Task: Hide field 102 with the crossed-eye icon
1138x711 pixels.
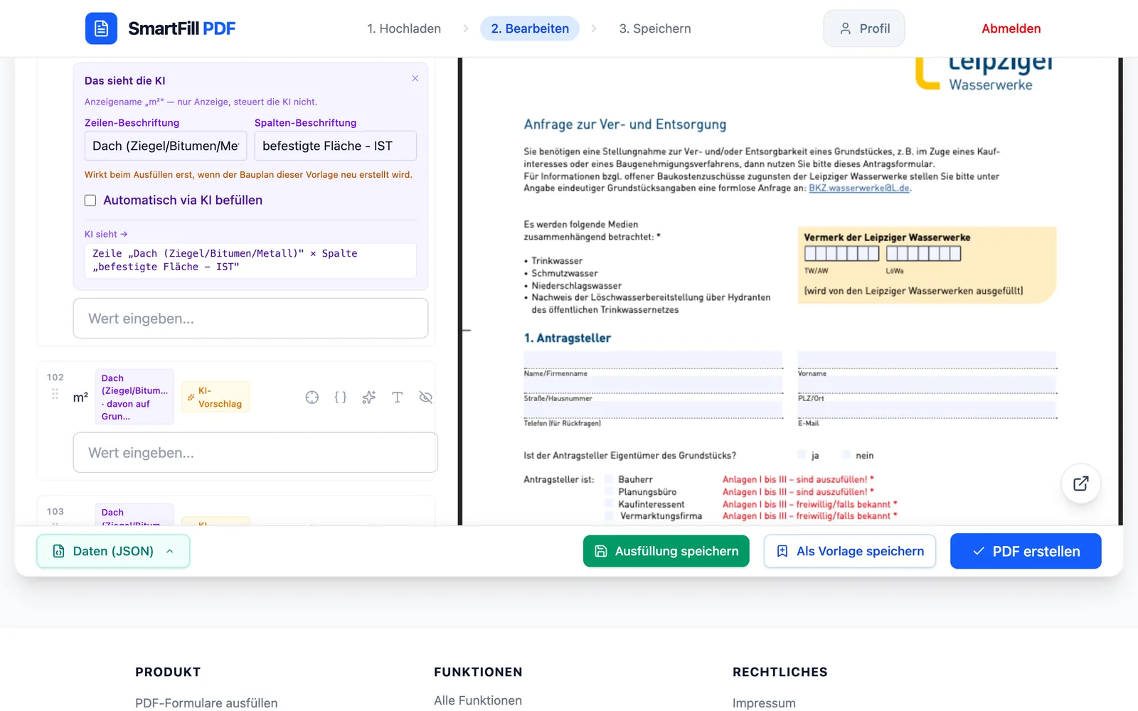Action: point(426,397)
